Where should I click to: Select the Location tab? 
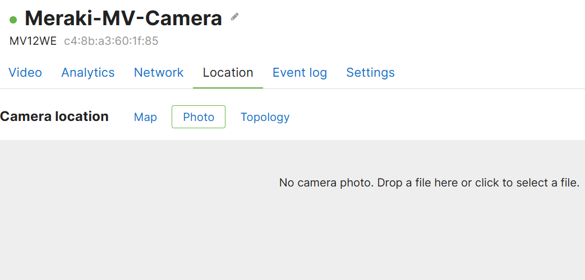coord(228,72)
